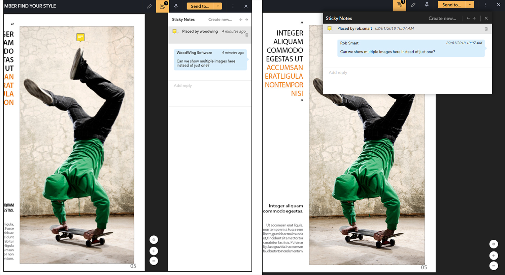Open the right Send to dropdown arrow
Viewport: 505px width, 275px height.
[470, 5]
